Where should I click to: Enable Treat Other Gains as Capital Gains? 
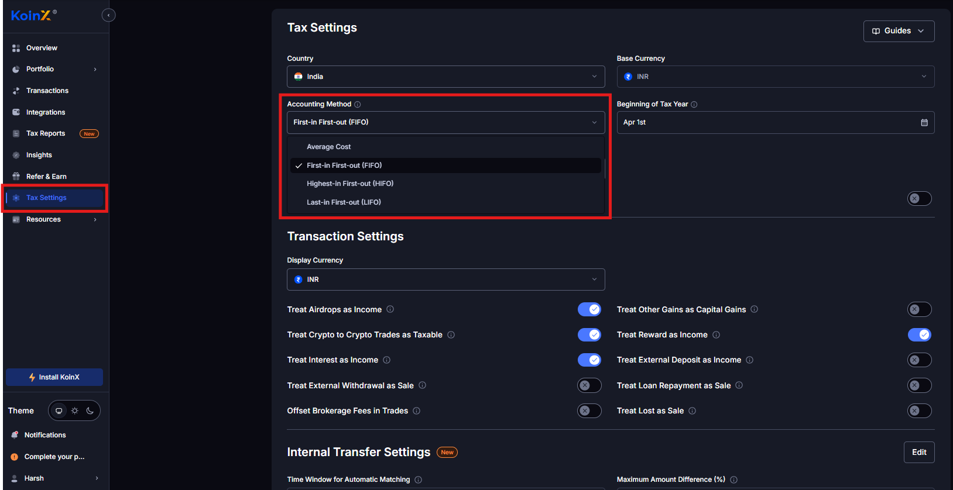(x=920, y=309)
